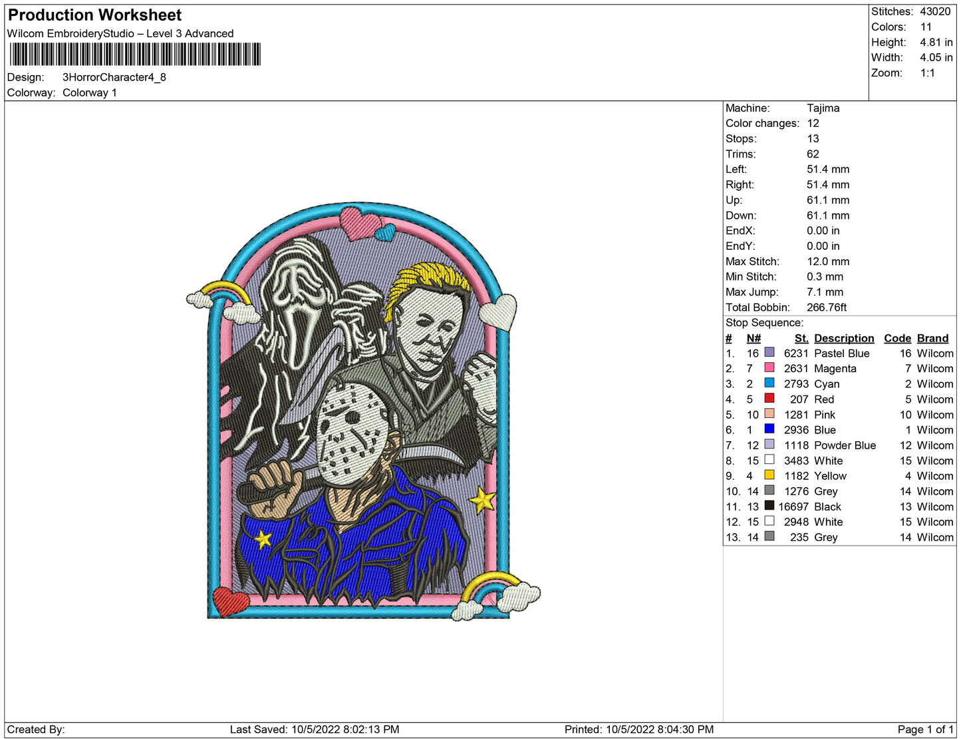This screenshot has width=961, height=739.
Task: Click the "Left:" label
Action: coord(736,169)
